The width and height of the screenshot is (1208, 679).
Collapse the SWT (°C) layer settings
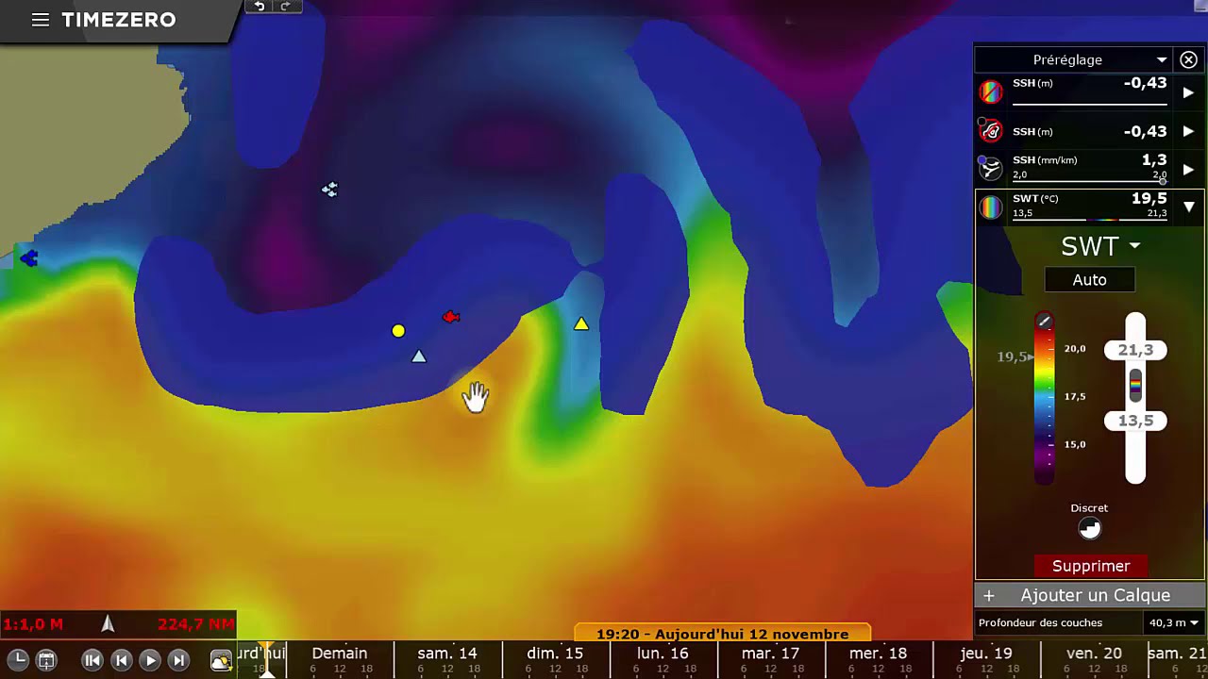pos(1188,207)
